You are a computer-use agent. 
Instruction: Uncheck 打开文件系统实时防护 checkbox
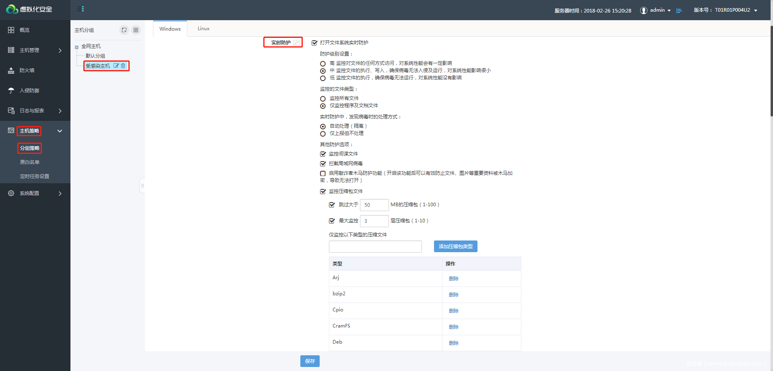pyautogui.click(x=314, y=43)
